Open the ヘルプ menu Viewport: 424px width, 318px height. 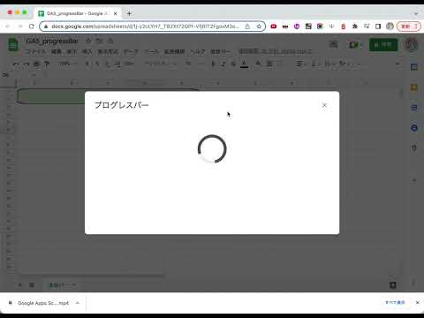[198, 52]
